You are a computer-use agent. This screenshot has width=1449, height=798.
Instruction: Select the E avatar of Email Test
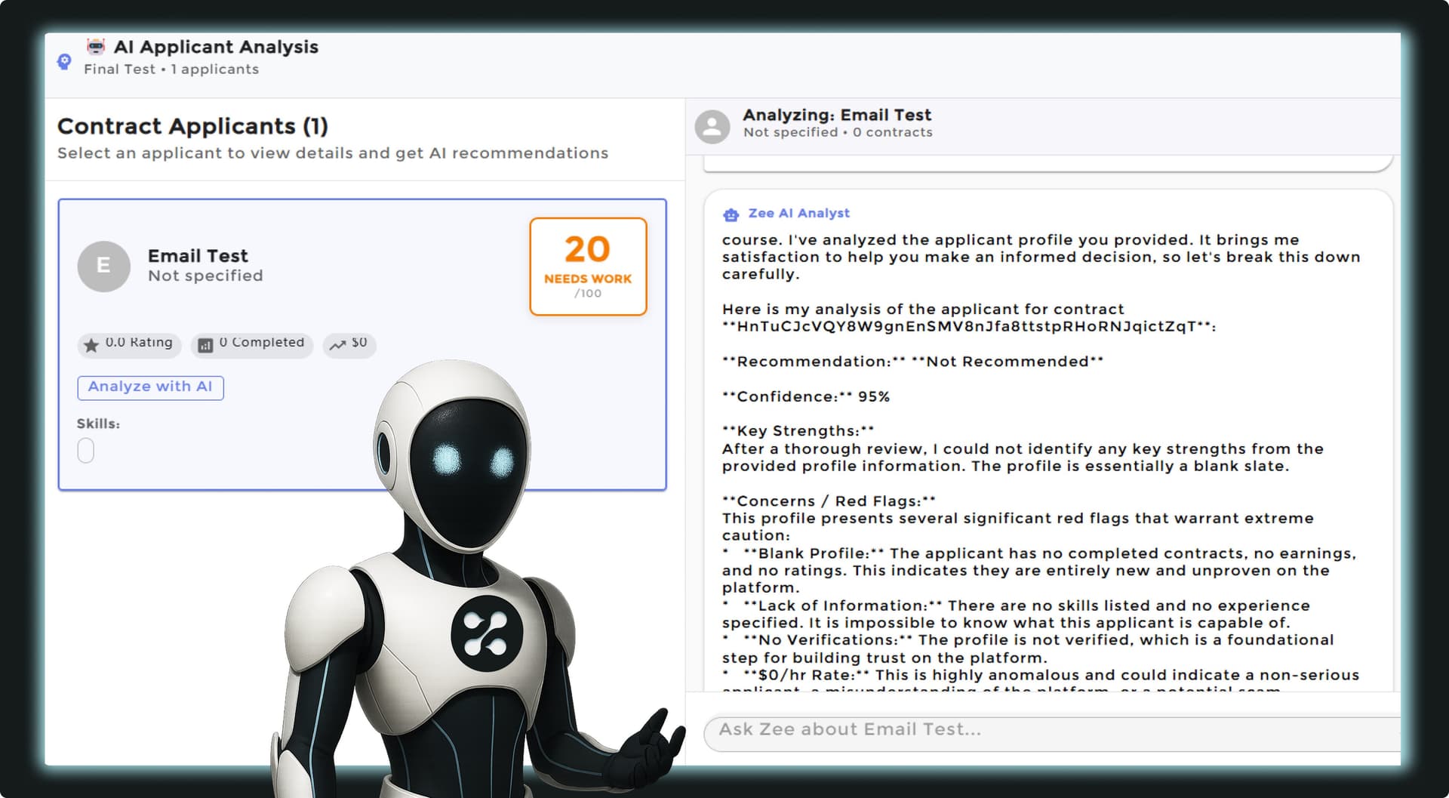[x=103, y=266]
